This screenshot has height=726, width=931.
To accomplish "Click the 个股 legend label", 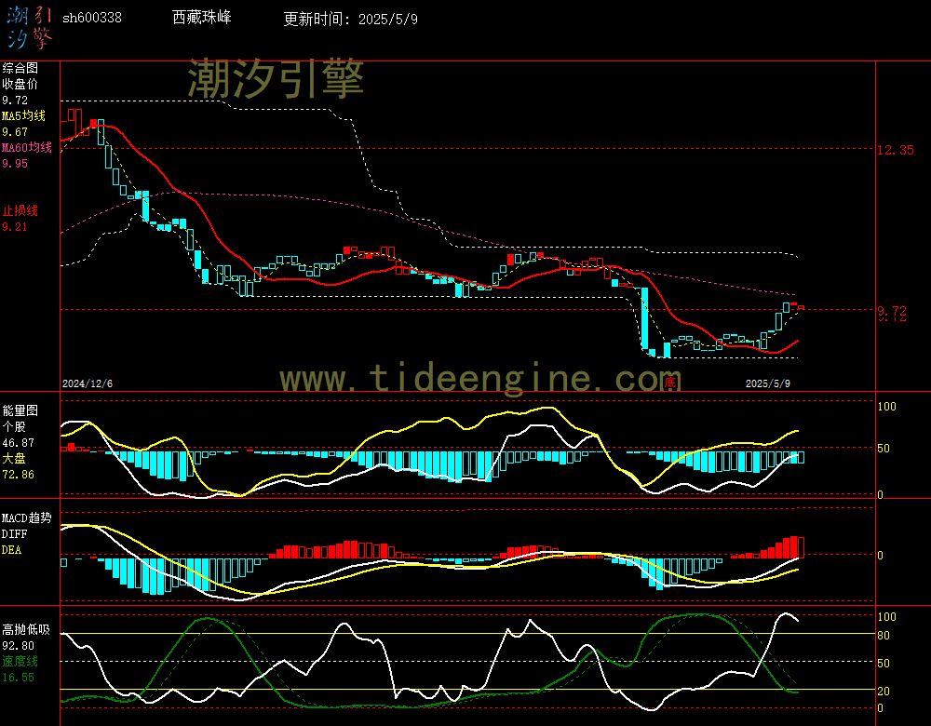I will click(14, 427).
